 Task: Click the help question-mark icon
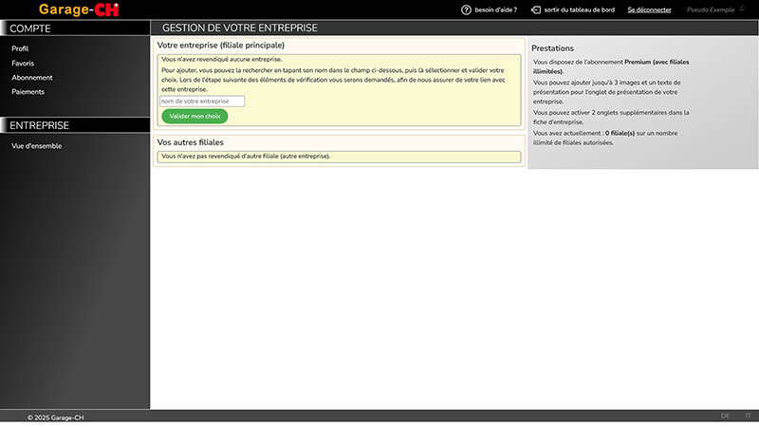[466, 9]
